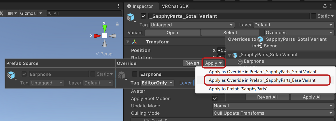
Task: Open the Prefab Source Static dropdown arrow
Action: (x=111, y=74)
